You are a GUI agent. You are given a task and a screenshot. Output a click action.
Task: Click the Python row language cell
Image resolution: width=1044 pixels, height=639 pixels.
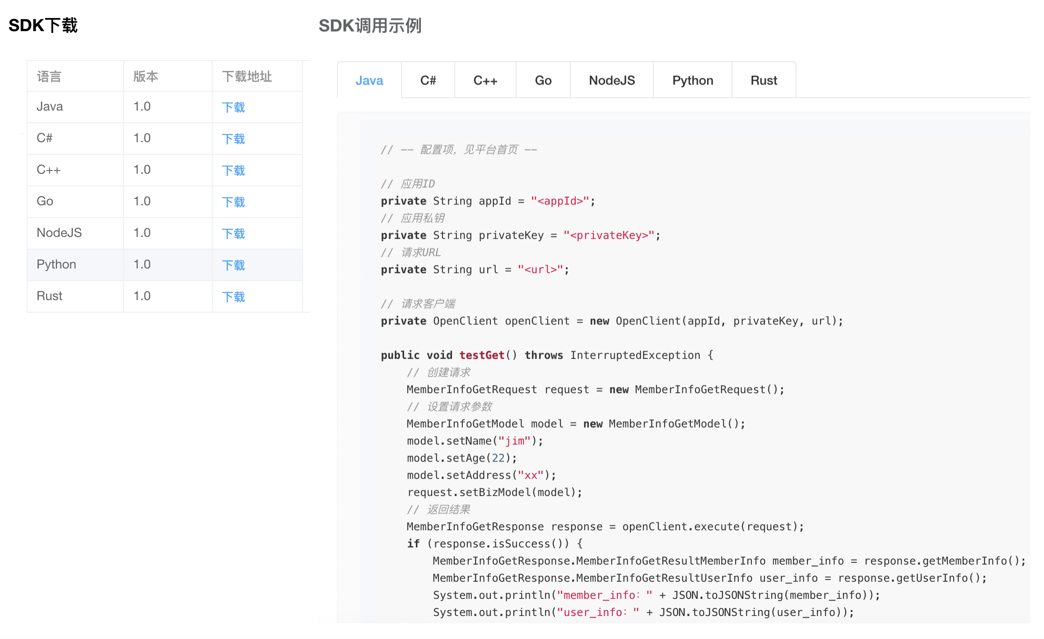56,264
